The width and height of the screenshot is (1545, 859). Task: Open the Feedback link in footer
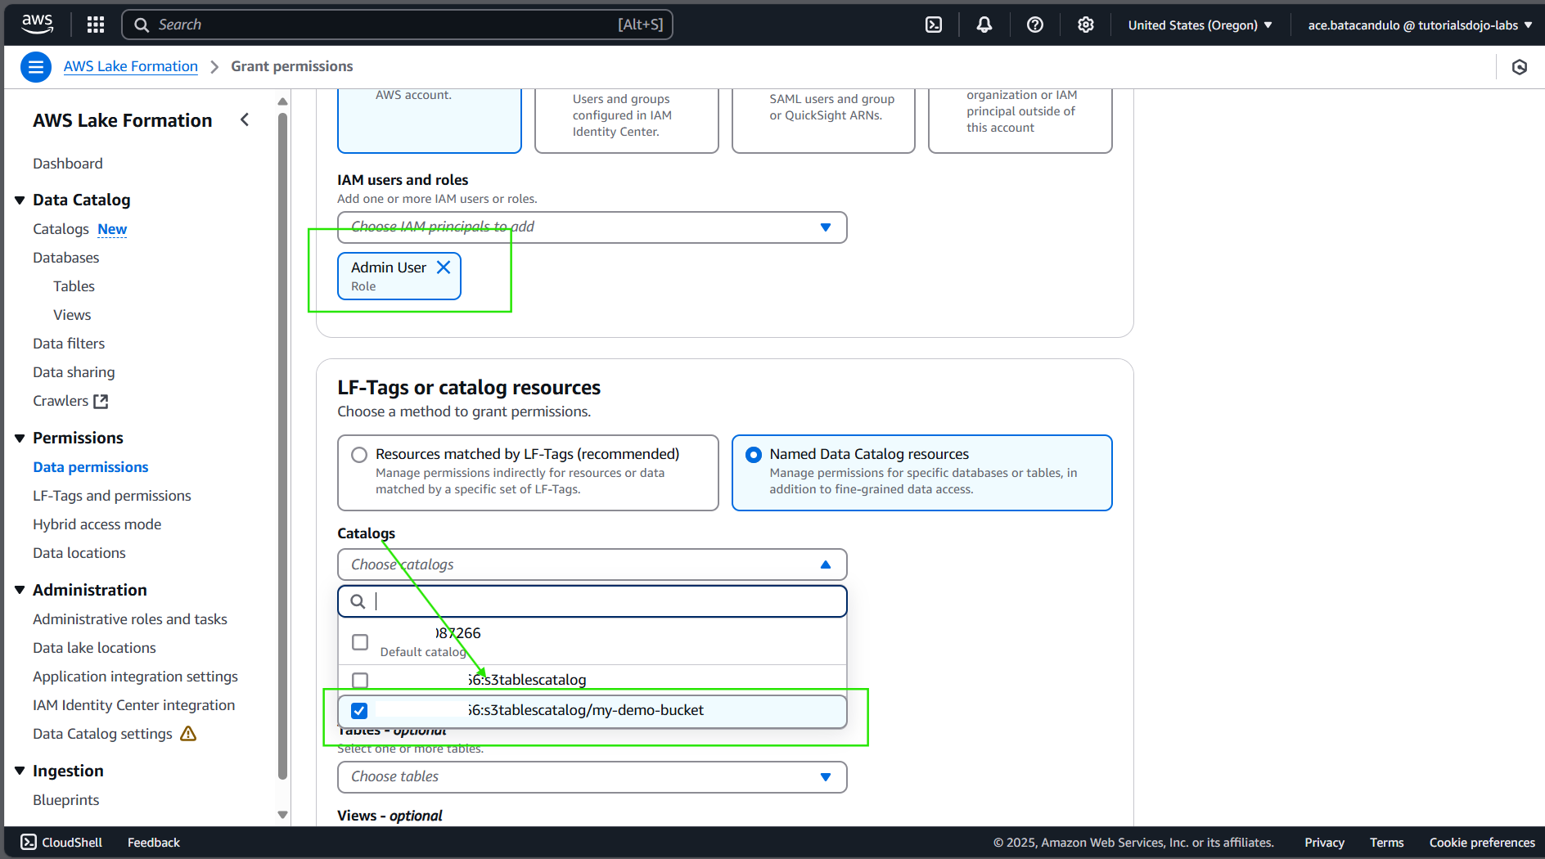click(x=154, y=842)
